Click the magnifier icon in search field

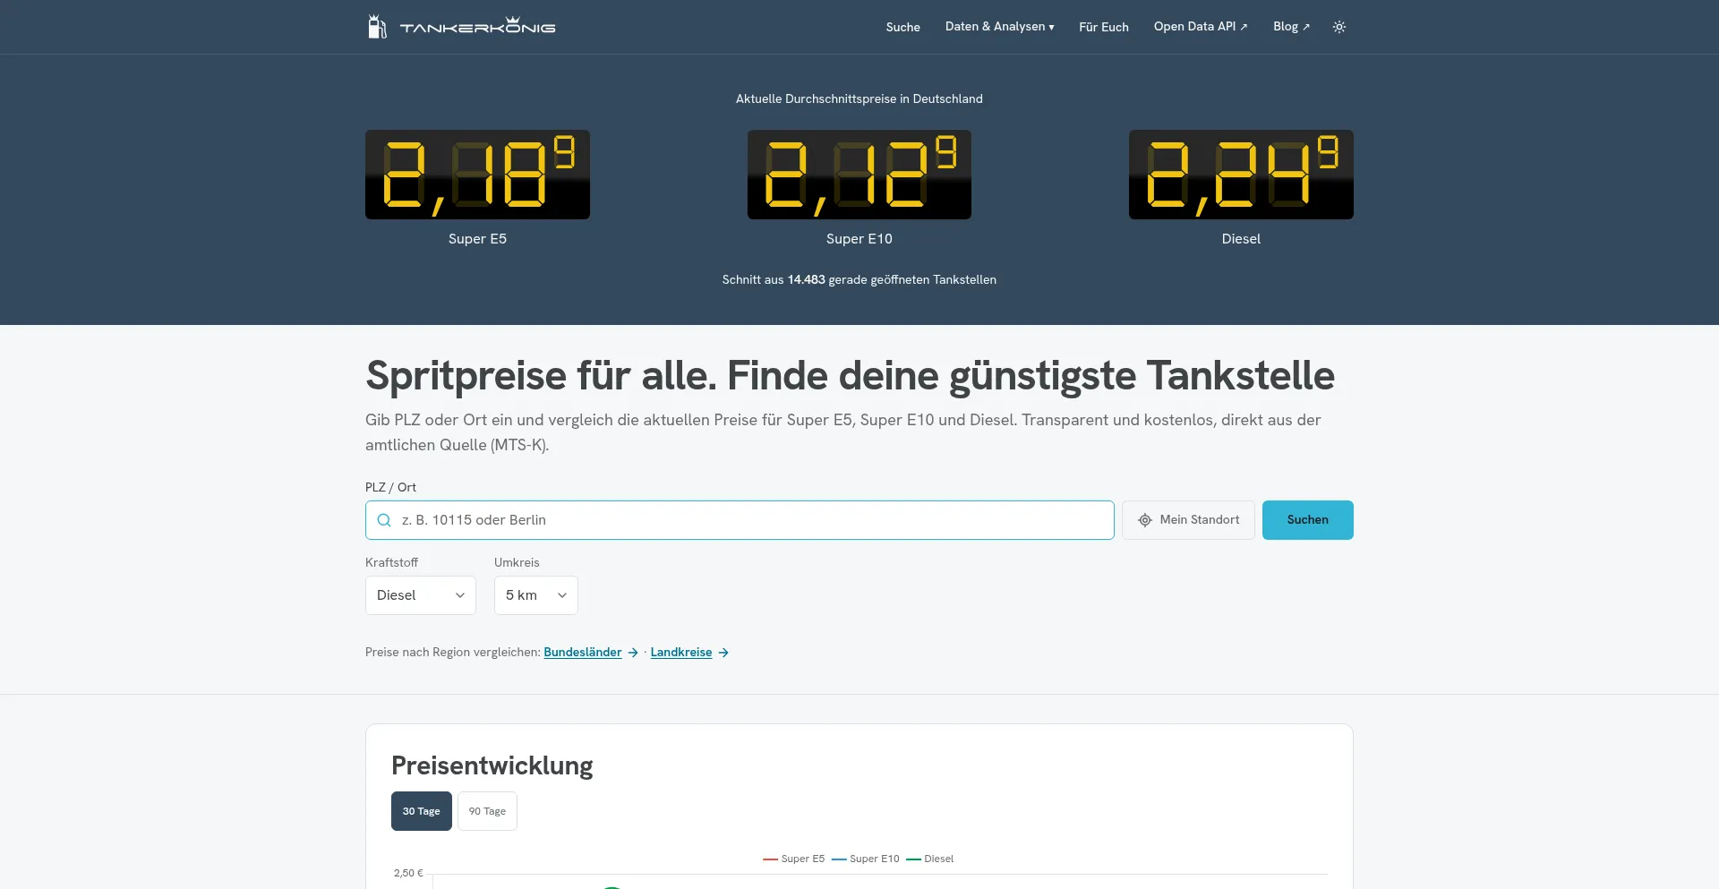tap(384, 520)
